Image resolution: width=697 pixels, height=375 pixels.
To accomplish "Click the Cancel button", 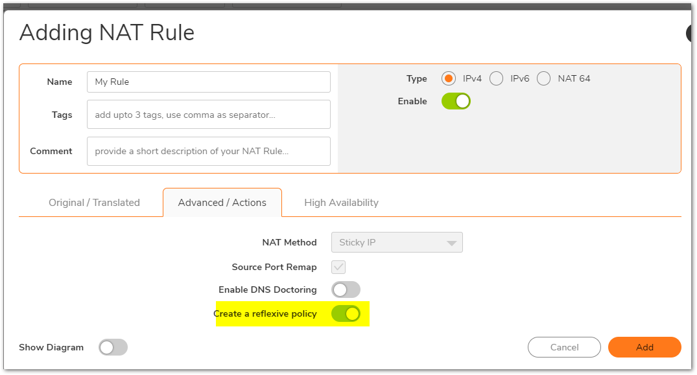I will [564, 347].
